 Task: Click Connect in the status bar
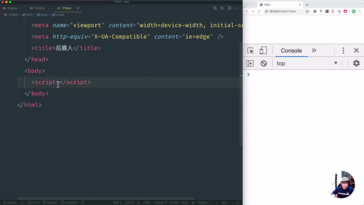[x=50, y=203]
